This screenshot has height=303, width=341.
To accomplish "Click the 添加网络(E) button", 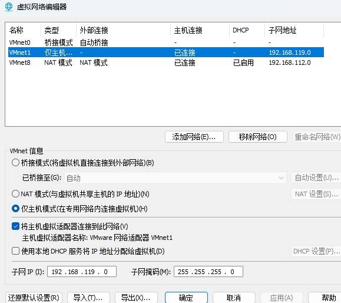I will click(x=194, y=137).
